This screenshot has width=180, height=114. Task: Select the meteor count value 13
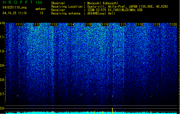41,13
